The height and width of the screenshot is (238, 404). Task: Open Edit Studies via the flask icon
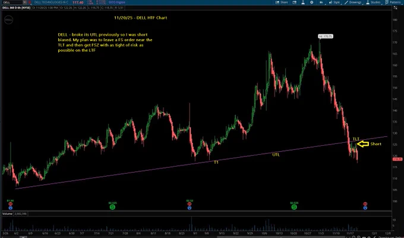[303, 2]
